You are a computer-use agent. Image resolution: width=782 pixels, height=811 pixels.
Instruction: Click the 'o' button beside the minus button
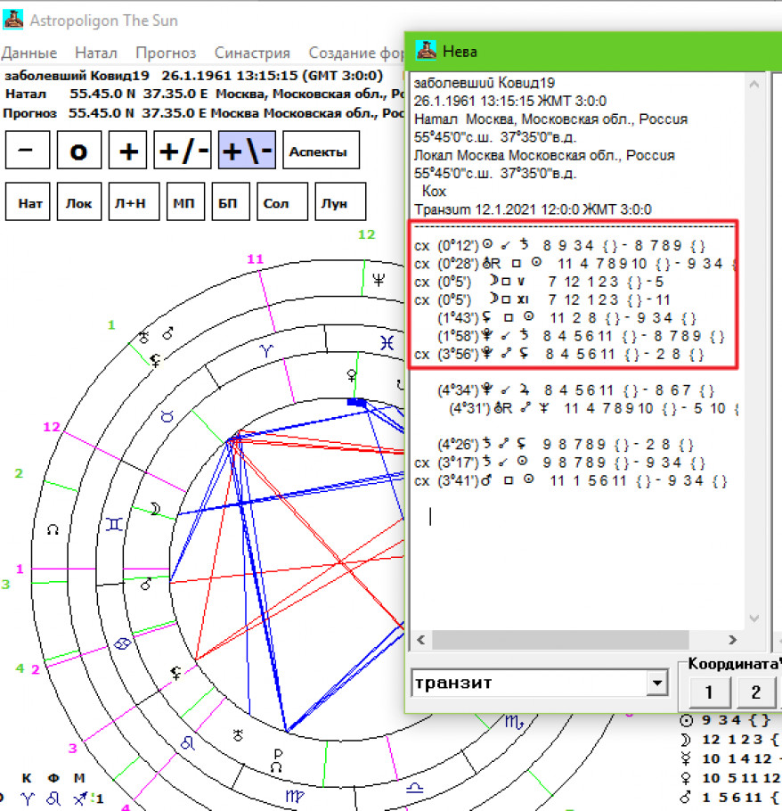point(79,150)
